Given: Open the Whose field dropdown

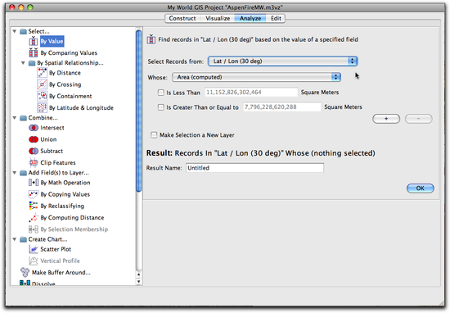Looking at the screenshot, I should tap(256, 77).
